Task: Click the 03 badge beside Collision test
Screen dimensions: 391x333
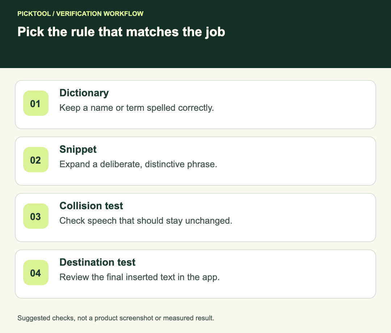Action: [35, 216]
